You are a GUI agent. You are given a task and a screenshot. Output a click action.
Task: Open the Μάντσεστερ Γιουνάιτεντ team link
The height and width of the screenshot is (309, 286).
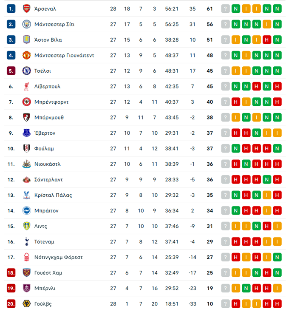tap(64, 55)
